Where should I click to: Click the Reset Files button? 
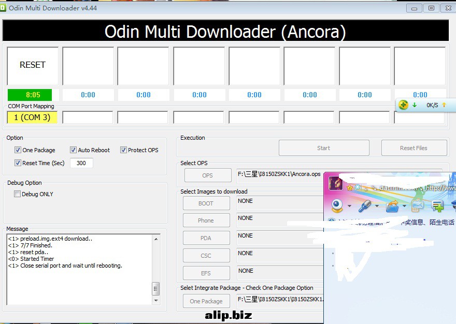coord(414,148)
